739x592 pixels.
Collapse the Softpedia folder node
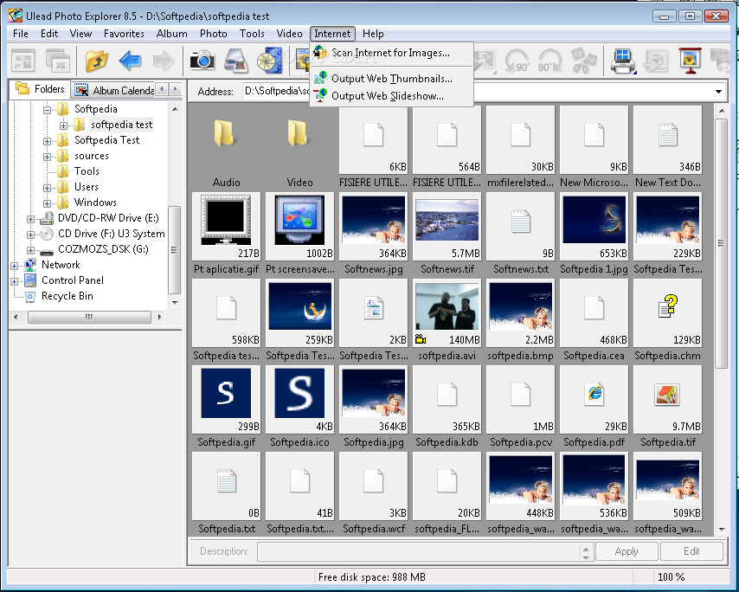point(47,110)
